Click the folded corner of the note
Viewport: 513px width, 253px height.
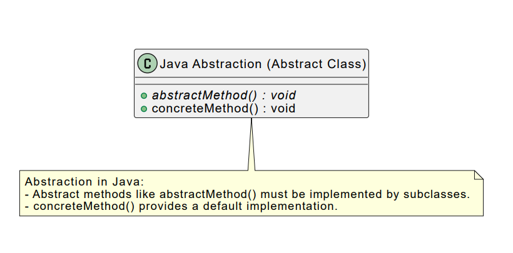tap(479, 175)
